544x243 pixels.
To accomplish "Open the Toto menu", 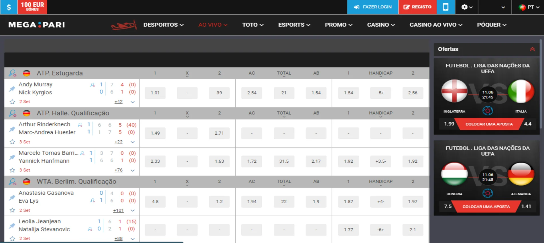I will 253,25.
